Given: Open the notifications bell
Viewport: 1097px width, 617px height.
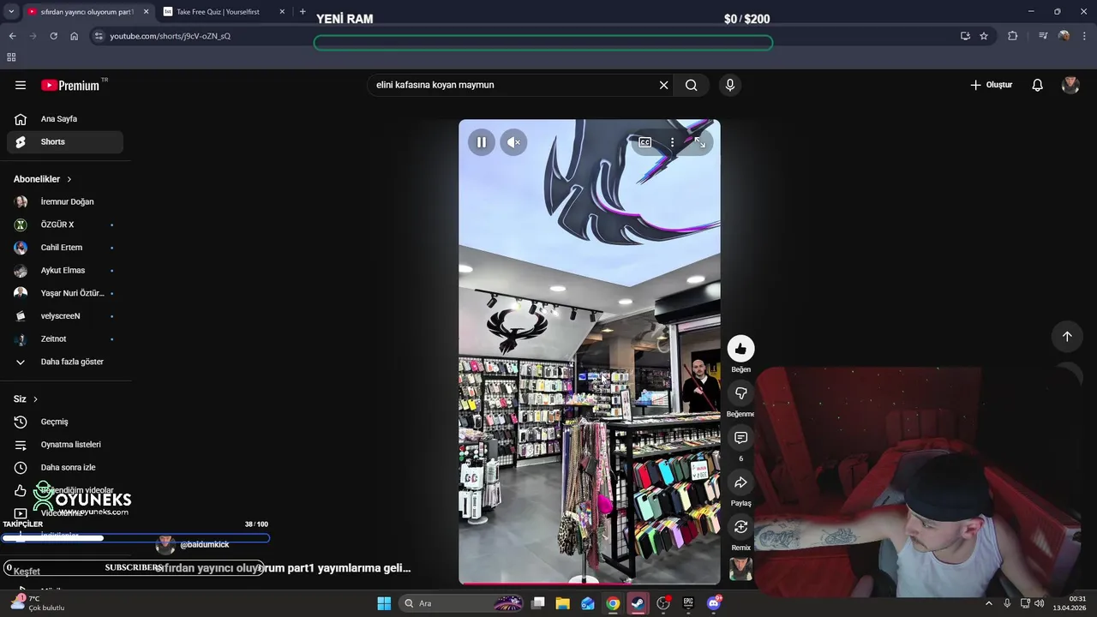Looking at the screenshot, I should (1037, 85).
